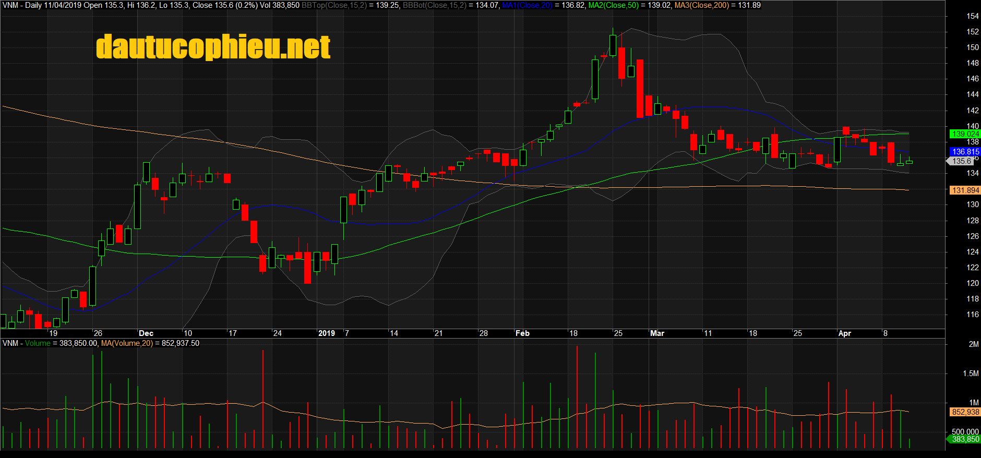The height and width of the screenshot is (458, 981).
Task: Select the BBBot(Close,15,2) = 134.07 indicator label
Action: pyautogui.click(x=451, y=5)
